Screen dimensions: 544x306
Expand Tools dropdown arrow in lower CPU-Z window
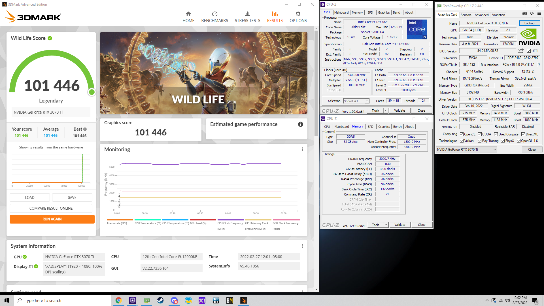(x=386, y=225)
